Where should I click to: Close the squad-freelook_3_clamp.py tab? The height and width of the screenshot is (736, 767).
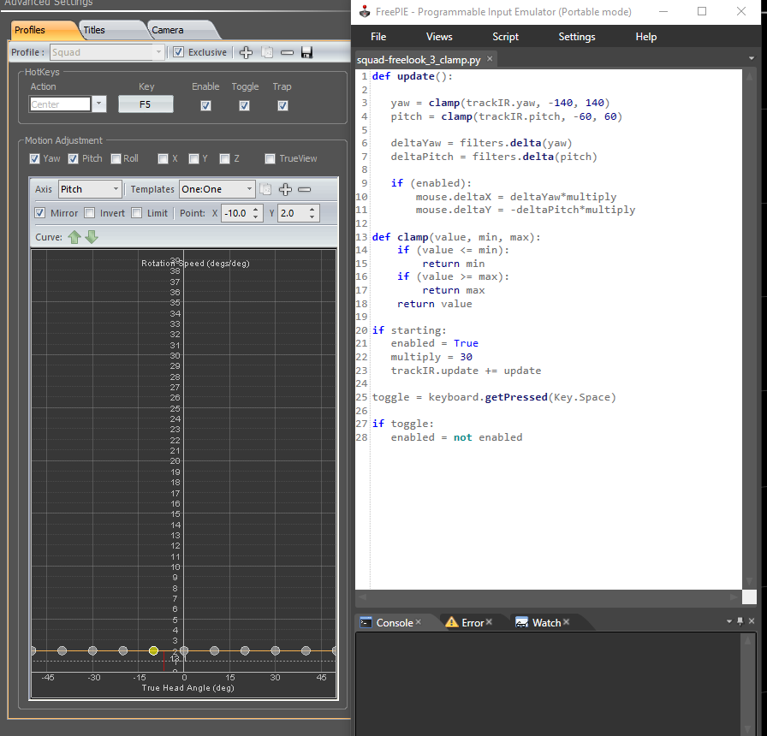pyautogui.click(x=489, y=59)
